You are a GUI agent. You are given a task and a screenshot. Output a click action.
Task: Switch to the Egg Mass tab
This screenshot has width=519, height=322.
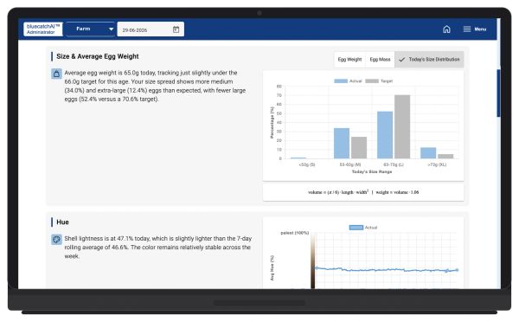(x=380, y=60)
